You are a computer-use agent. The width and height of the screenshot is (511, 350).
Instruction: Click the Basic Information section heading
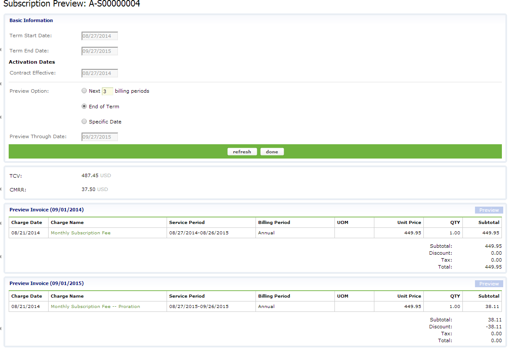(x=31, y=20)
